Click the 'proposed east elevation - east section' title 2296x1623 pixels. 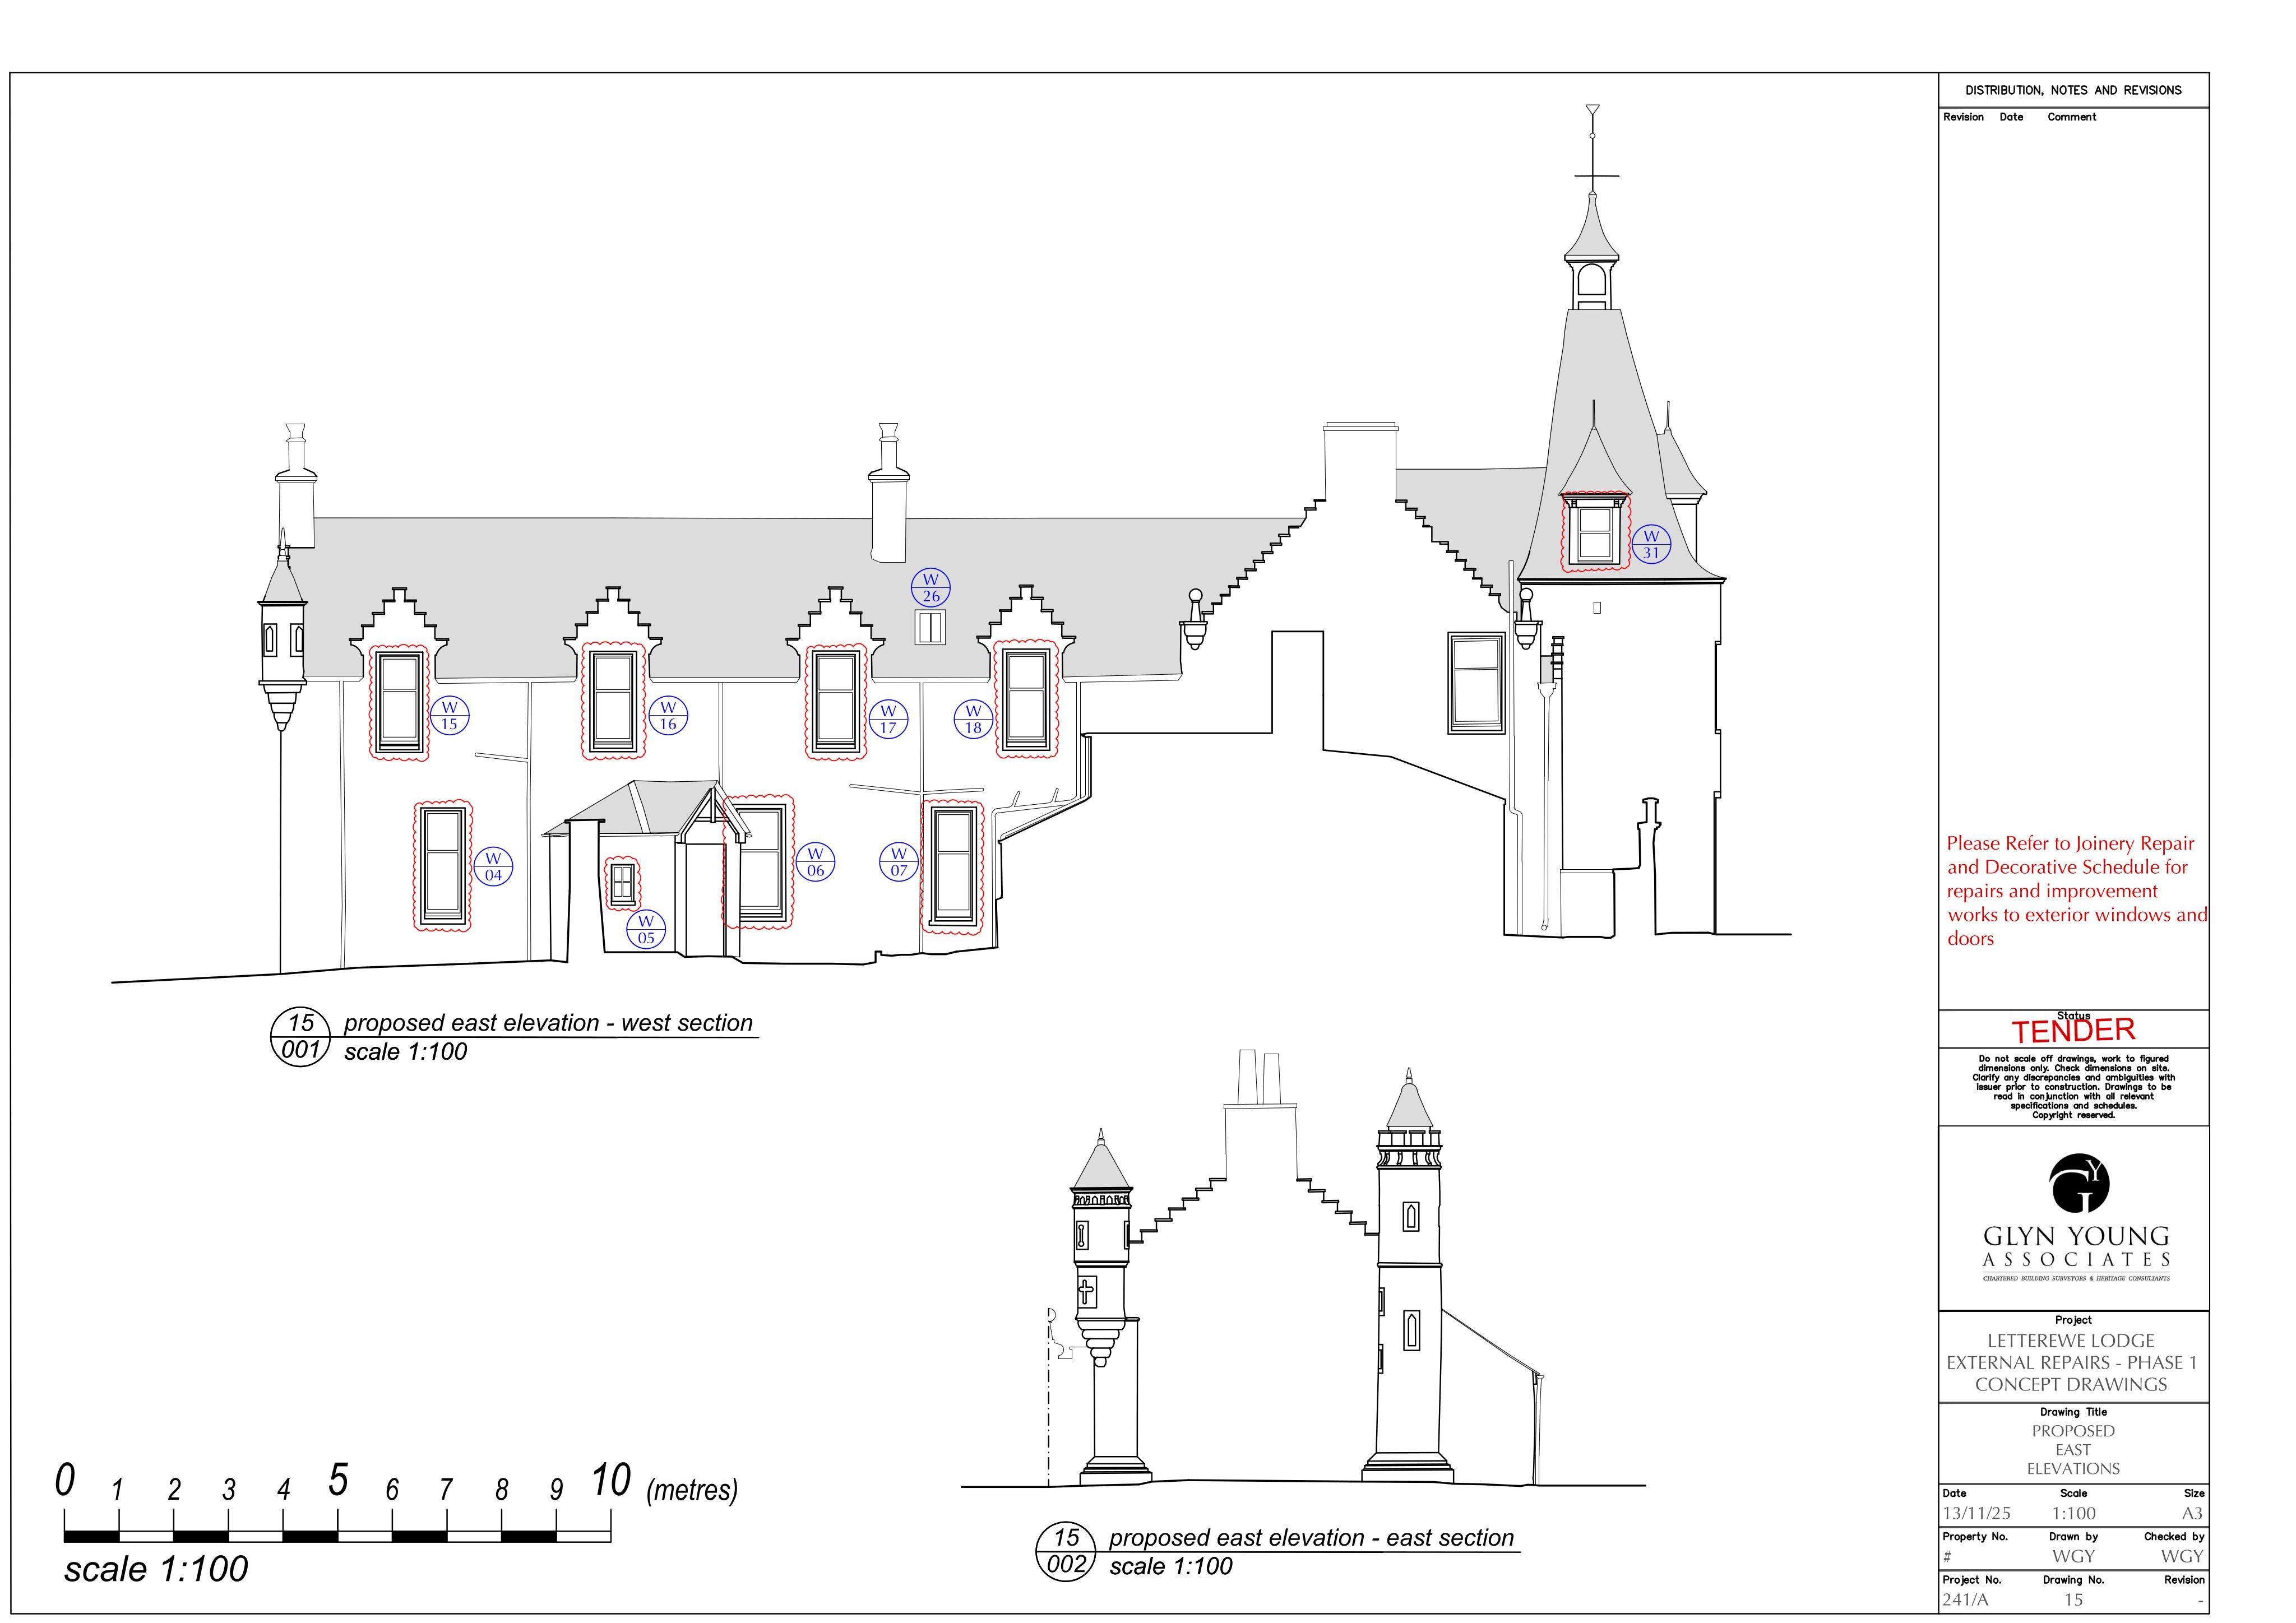point(1312,1538)
